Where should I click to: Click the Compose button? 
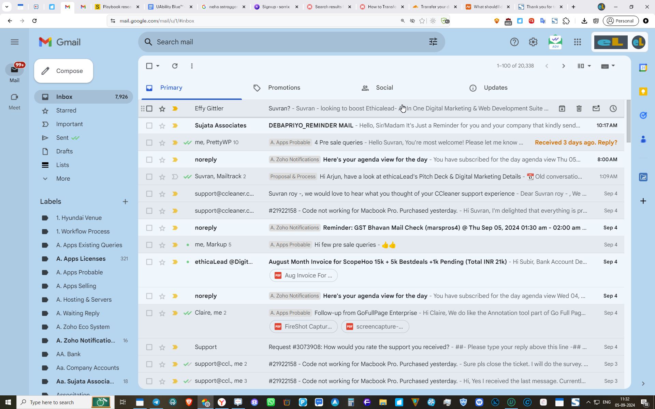[x=63, y=71]
